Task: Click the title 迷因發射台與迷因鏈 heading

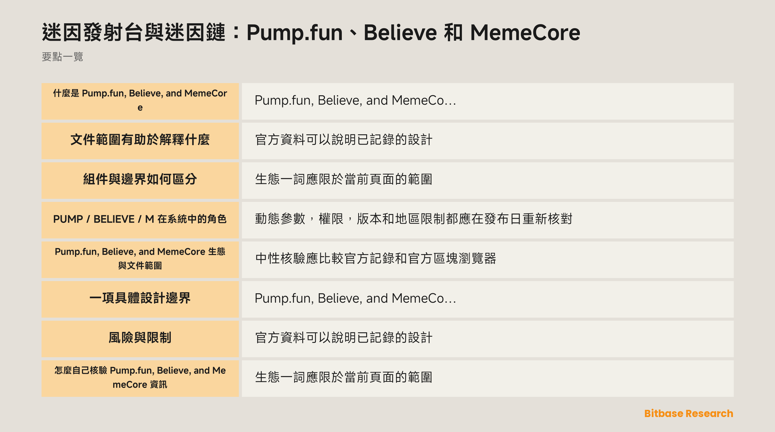Action: click(311, 32)
